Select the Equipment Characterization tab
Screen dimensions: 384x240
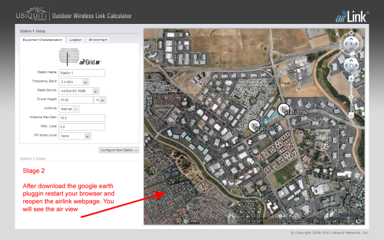[x=43, y=40]
